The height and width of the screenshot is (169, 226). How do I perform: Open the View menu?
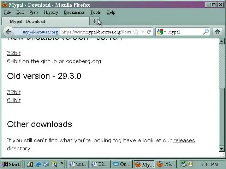click(x=34, y=12)
